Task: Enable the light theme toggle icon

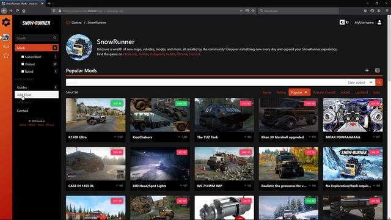Action: tap(342, 22)
